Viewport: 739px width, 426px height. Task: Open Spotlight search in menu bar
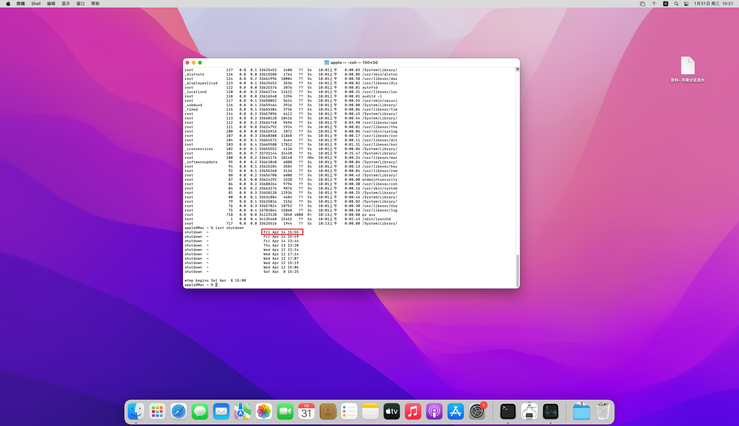point(676,4)
